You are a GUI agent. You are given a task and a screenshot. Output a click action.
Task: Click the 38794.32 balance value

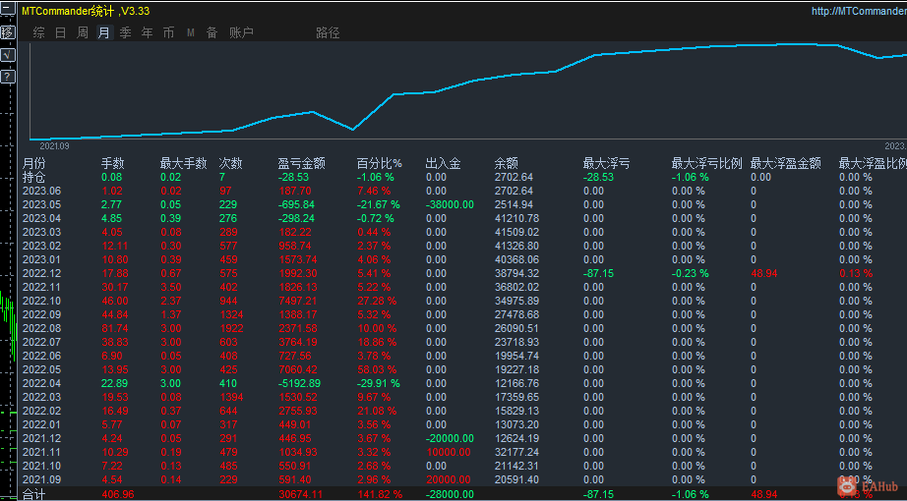click(516, 273)
